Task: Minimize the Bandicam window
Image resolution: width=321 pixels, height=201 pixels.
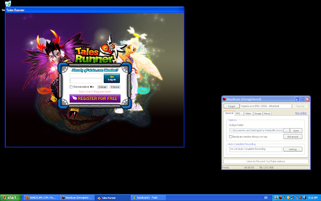Action: click(297, 99)
